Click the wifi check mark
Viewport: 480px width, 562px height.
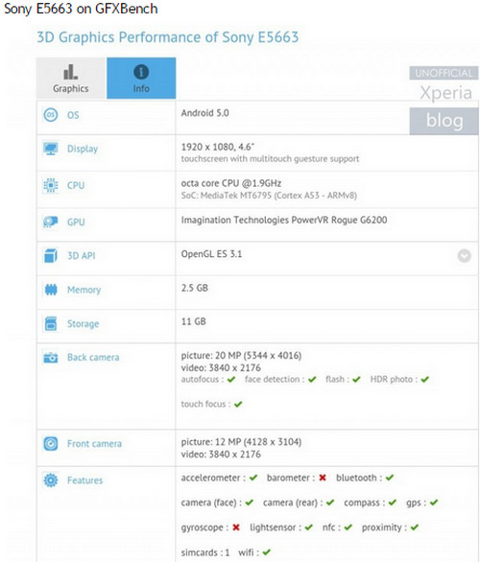[267, 552]
